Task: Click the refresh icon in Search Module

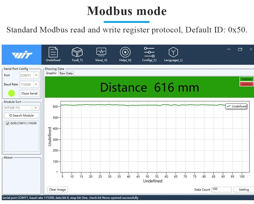Action: [11, 116]
